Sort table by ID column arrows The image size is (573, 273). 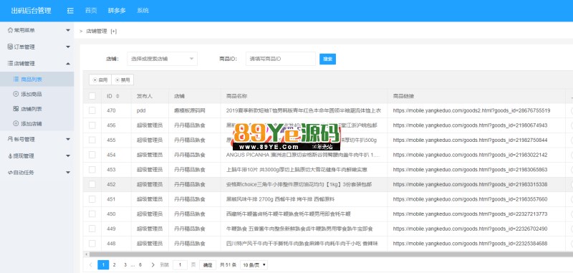point(117,96)
